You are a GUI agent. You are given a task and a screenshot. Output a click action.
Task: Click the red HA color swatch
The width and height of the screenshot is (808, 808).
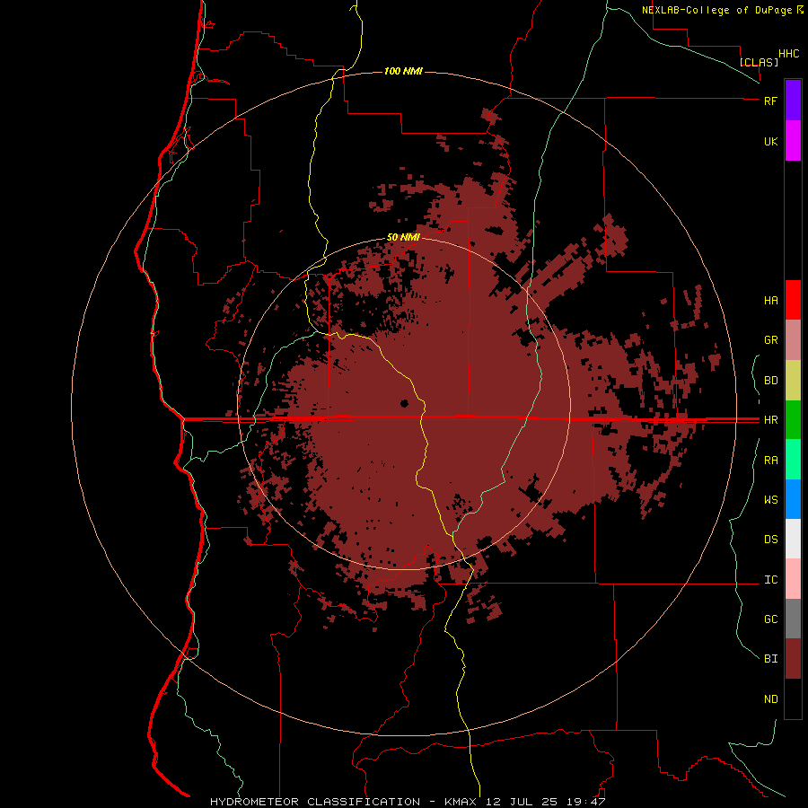[x=793, y=300]
